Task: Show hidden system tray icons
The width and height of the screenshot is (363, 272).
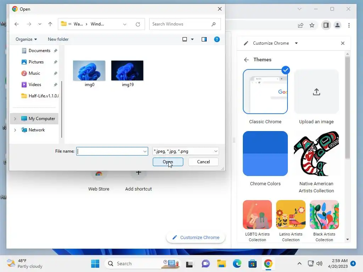Action: (x=299, y=263)
